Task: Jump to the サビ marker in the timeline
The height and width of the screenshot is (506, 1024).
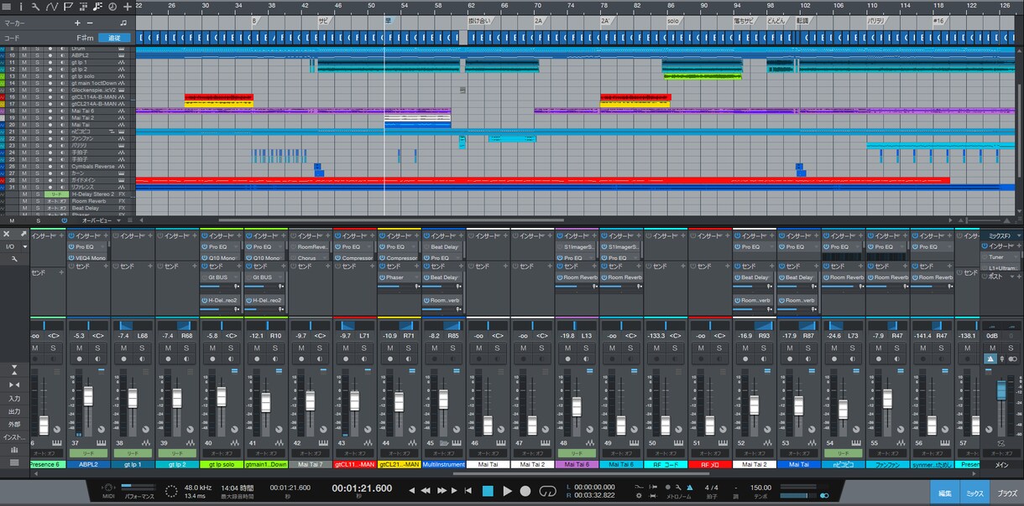Action: 323,20
